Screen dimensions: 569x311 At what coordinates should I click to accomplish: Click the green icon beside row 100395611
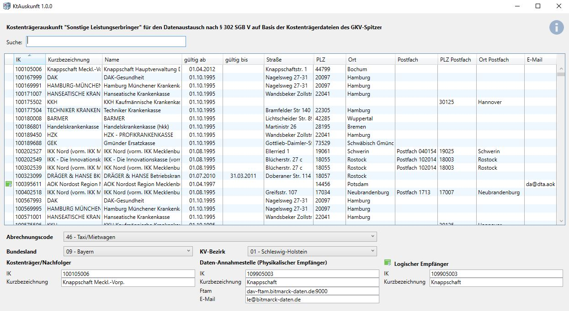click(x=8, y=184)
